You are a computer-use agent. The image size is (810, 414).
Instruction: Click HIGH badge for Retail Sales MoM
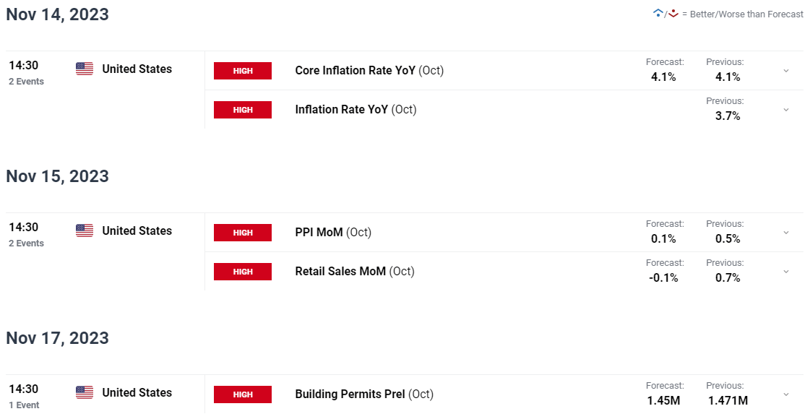pyautogui.click(x=243, y=272)
